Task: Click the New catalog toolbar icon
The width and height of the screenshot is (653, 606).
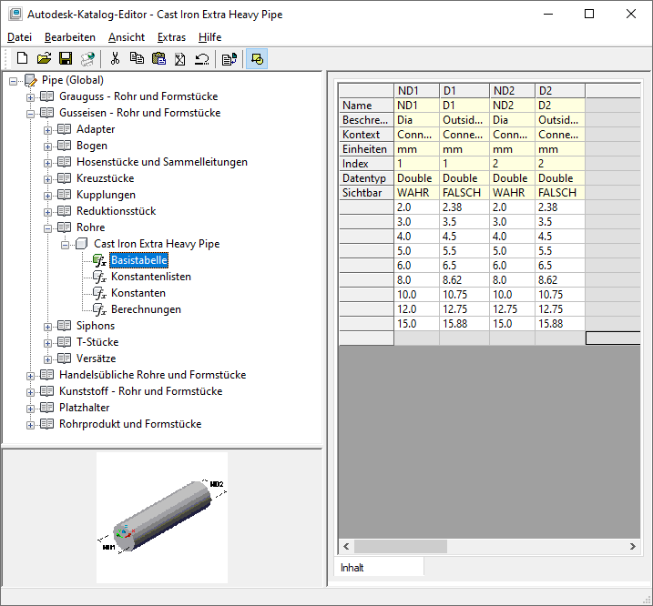Action: point(22,58)
